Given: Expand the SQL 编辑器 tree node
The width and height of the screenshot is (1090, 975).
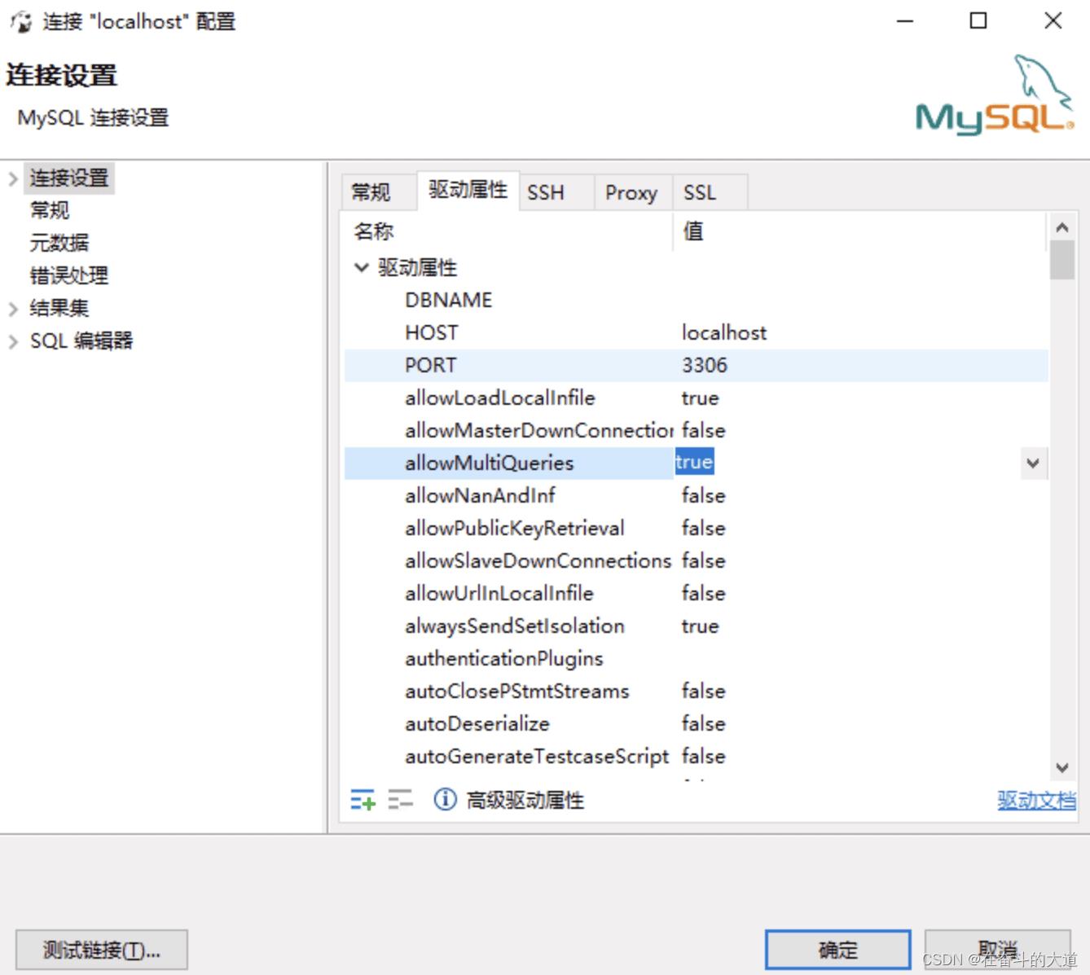Looking at the screenshot, I should tap(13, 341).
